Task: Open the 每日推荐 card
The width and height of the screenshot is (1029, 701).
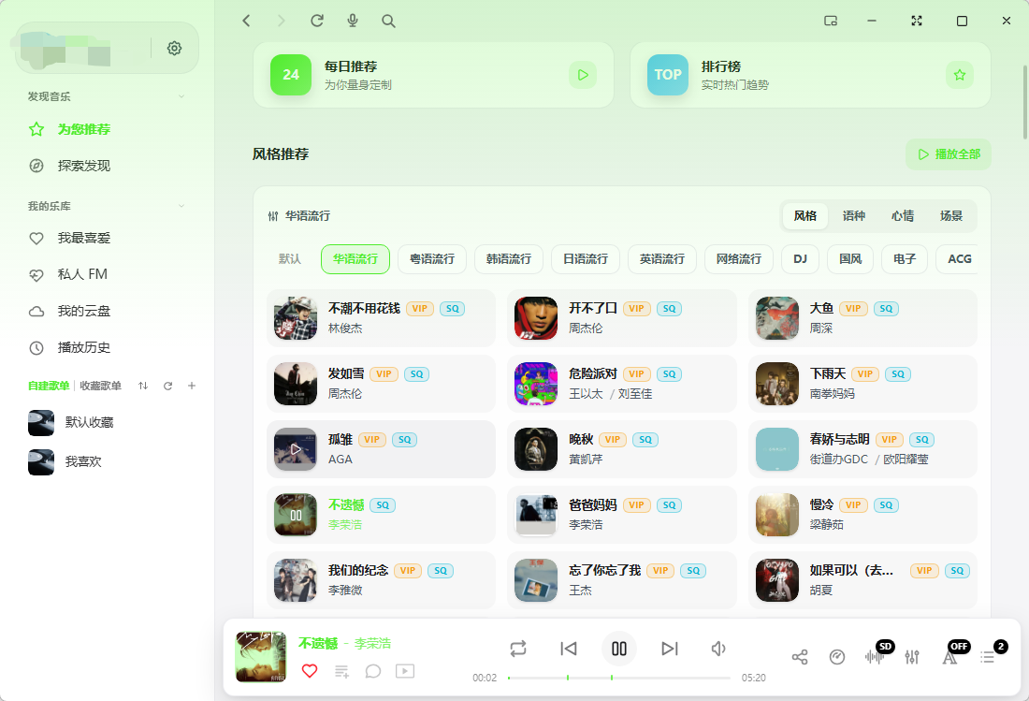Action: (433, 75)
